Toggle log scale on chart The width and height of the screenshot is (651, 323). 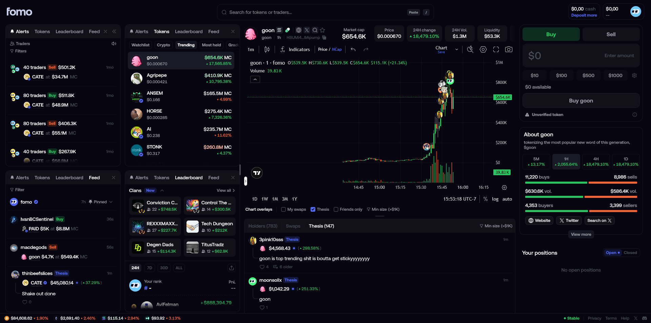coord(495,199)
